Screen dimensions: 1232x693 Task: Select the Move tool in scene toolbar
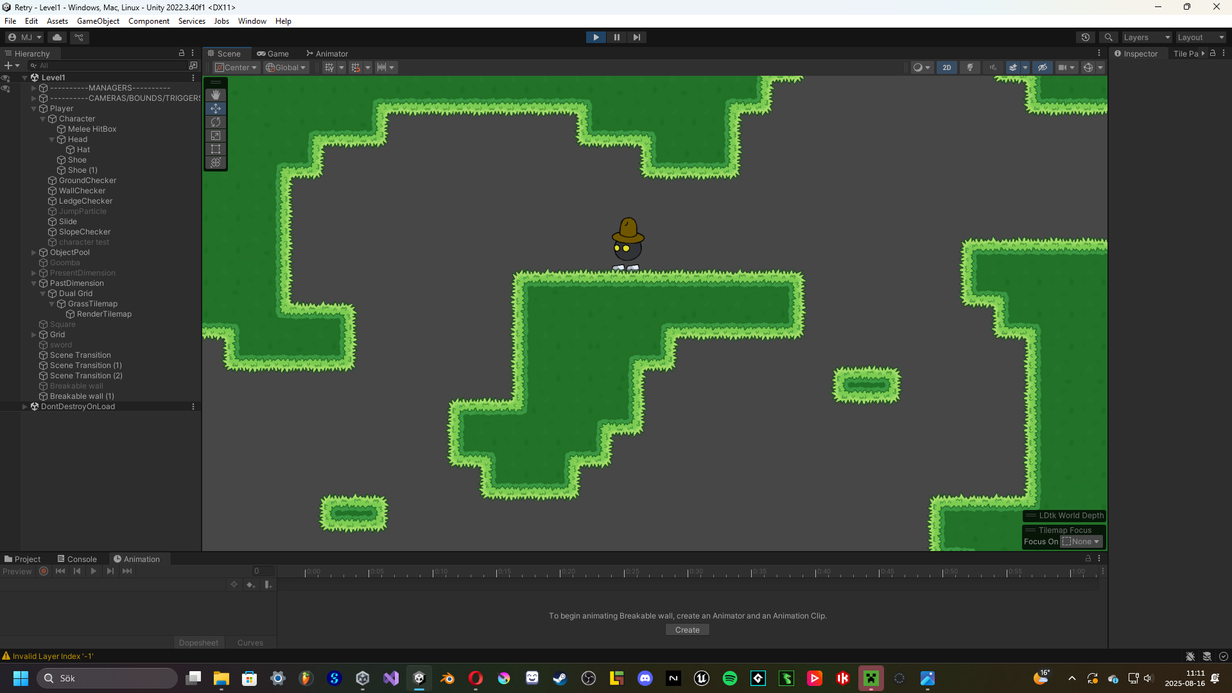(x=216, y=109)
